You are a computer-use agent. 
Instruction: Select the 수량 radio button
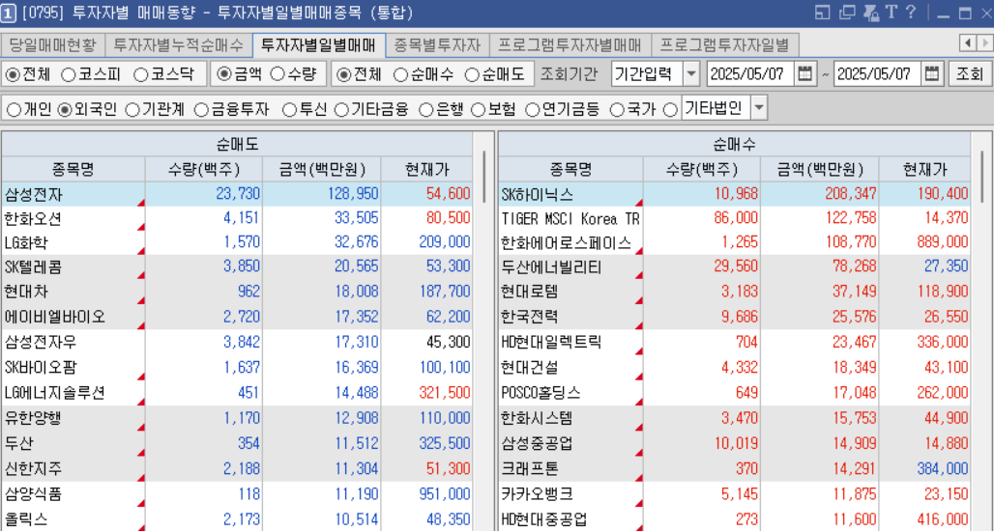coord(278,74)
